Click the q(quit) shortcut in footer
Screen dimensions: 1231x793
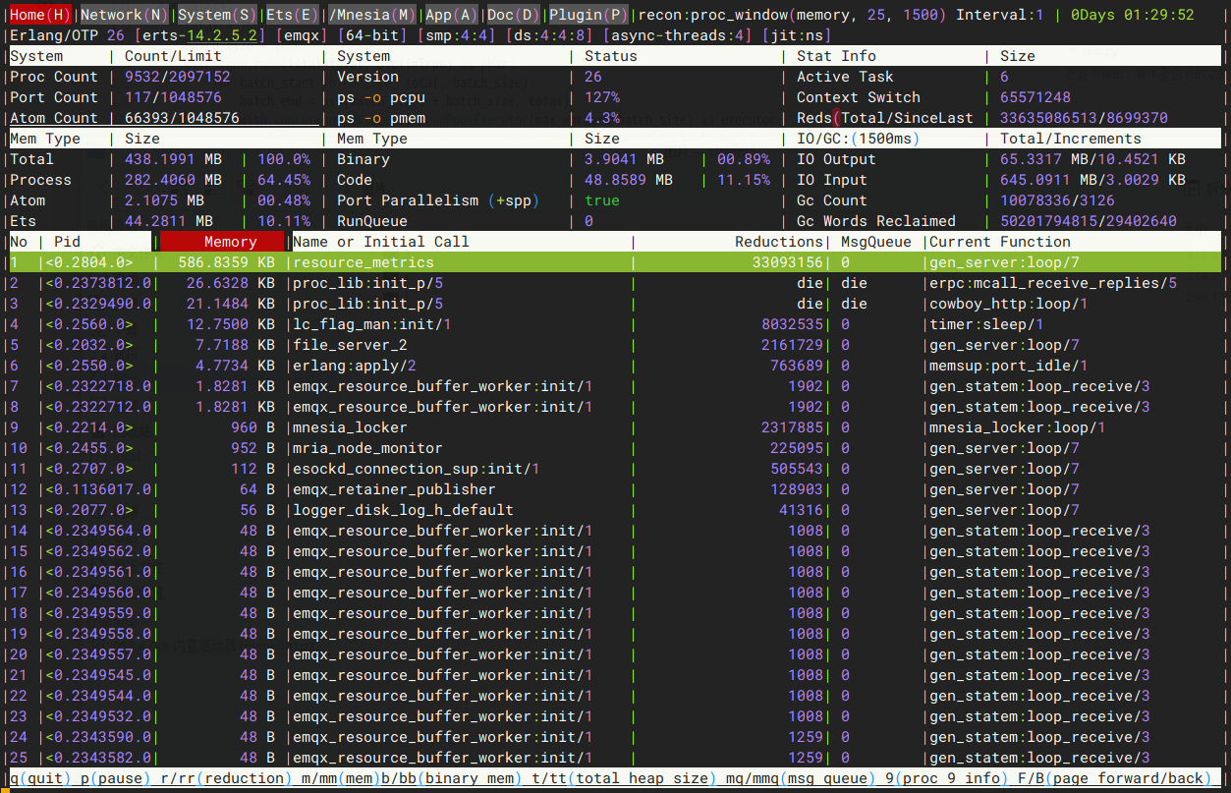40,778
